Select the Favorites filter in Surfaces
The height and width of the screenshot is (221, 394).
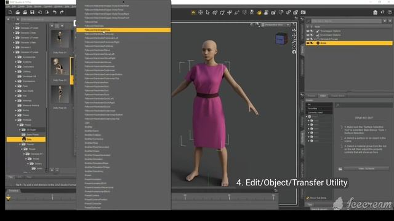coord(319,109)
